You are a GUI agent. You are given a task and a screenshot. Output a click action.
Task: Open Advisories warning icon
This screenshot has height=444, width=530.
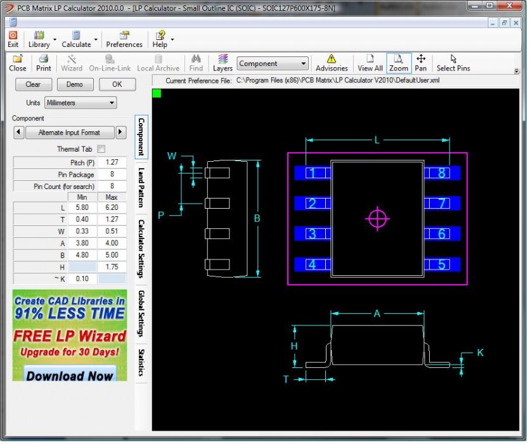click(x=332, y=59)
